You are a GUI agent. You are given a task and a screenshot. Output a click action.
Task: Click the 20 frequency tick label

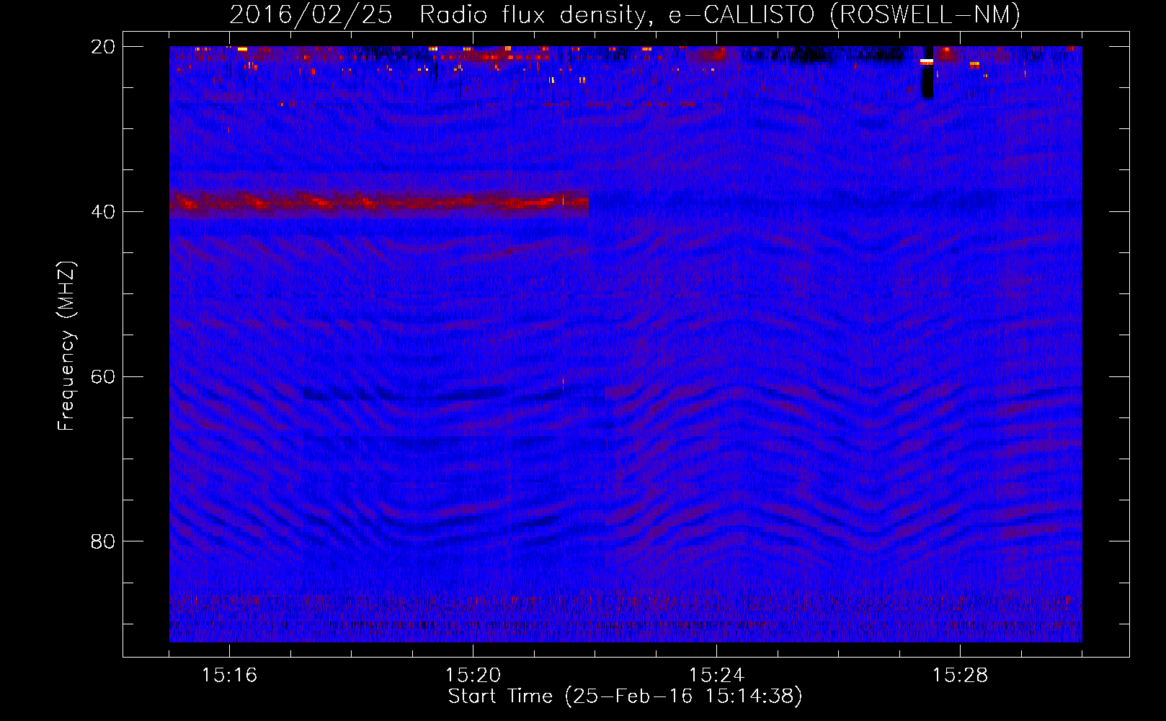pyautogui.click(x=104, y=47)
